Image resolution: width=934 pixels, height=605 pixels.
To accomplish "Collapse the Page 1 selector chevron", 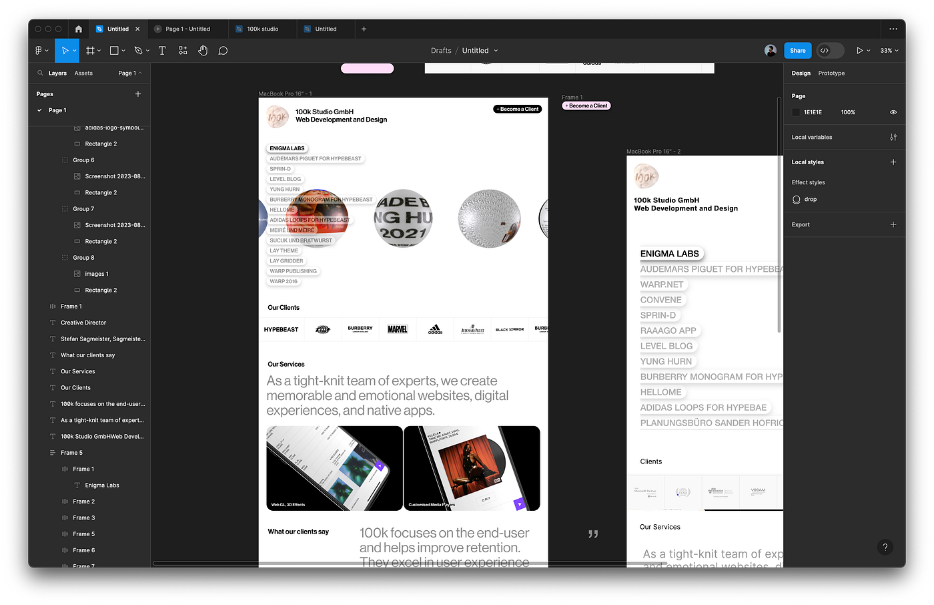I will (140, 73).
